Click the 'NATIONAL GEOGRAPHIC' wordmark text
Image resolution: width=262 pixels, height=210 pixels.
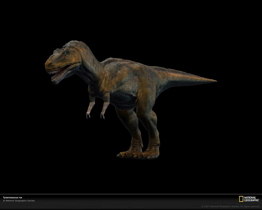point(252,199)
